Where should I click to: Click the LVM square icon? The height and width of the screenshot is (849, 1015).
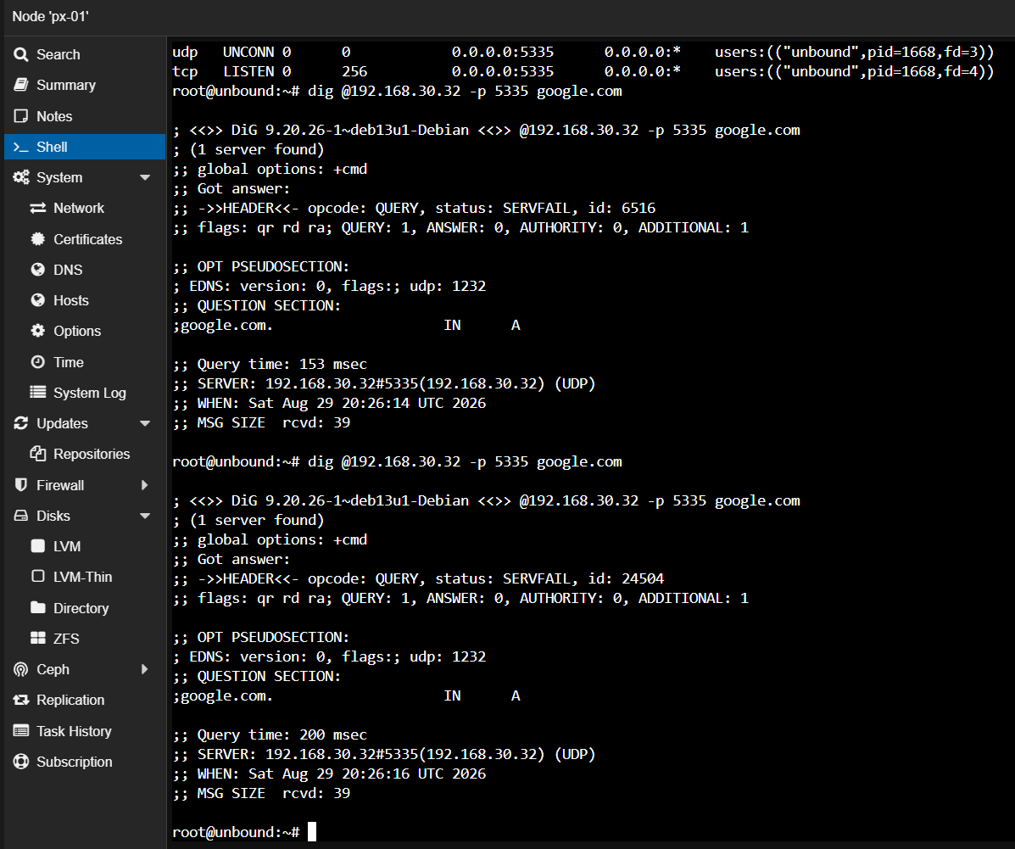pyautogui.click(x=38, y=546)
